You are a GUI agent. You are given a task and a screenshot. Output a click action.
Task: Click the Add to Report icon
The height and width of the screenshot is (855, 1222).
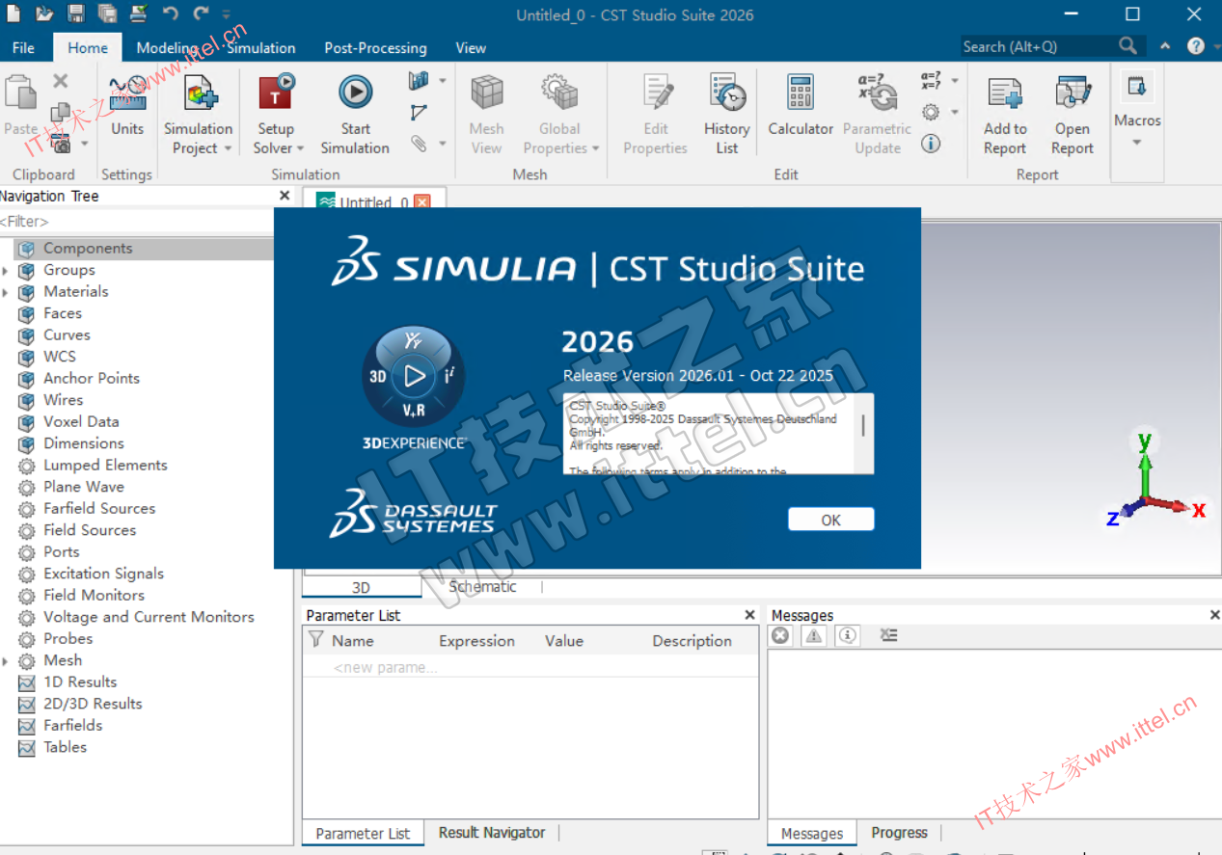[1005, 94]
